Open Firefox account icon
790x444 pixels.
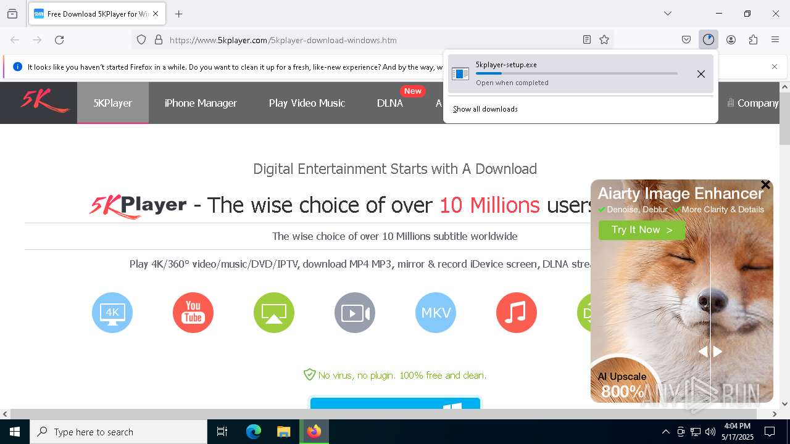731,40
